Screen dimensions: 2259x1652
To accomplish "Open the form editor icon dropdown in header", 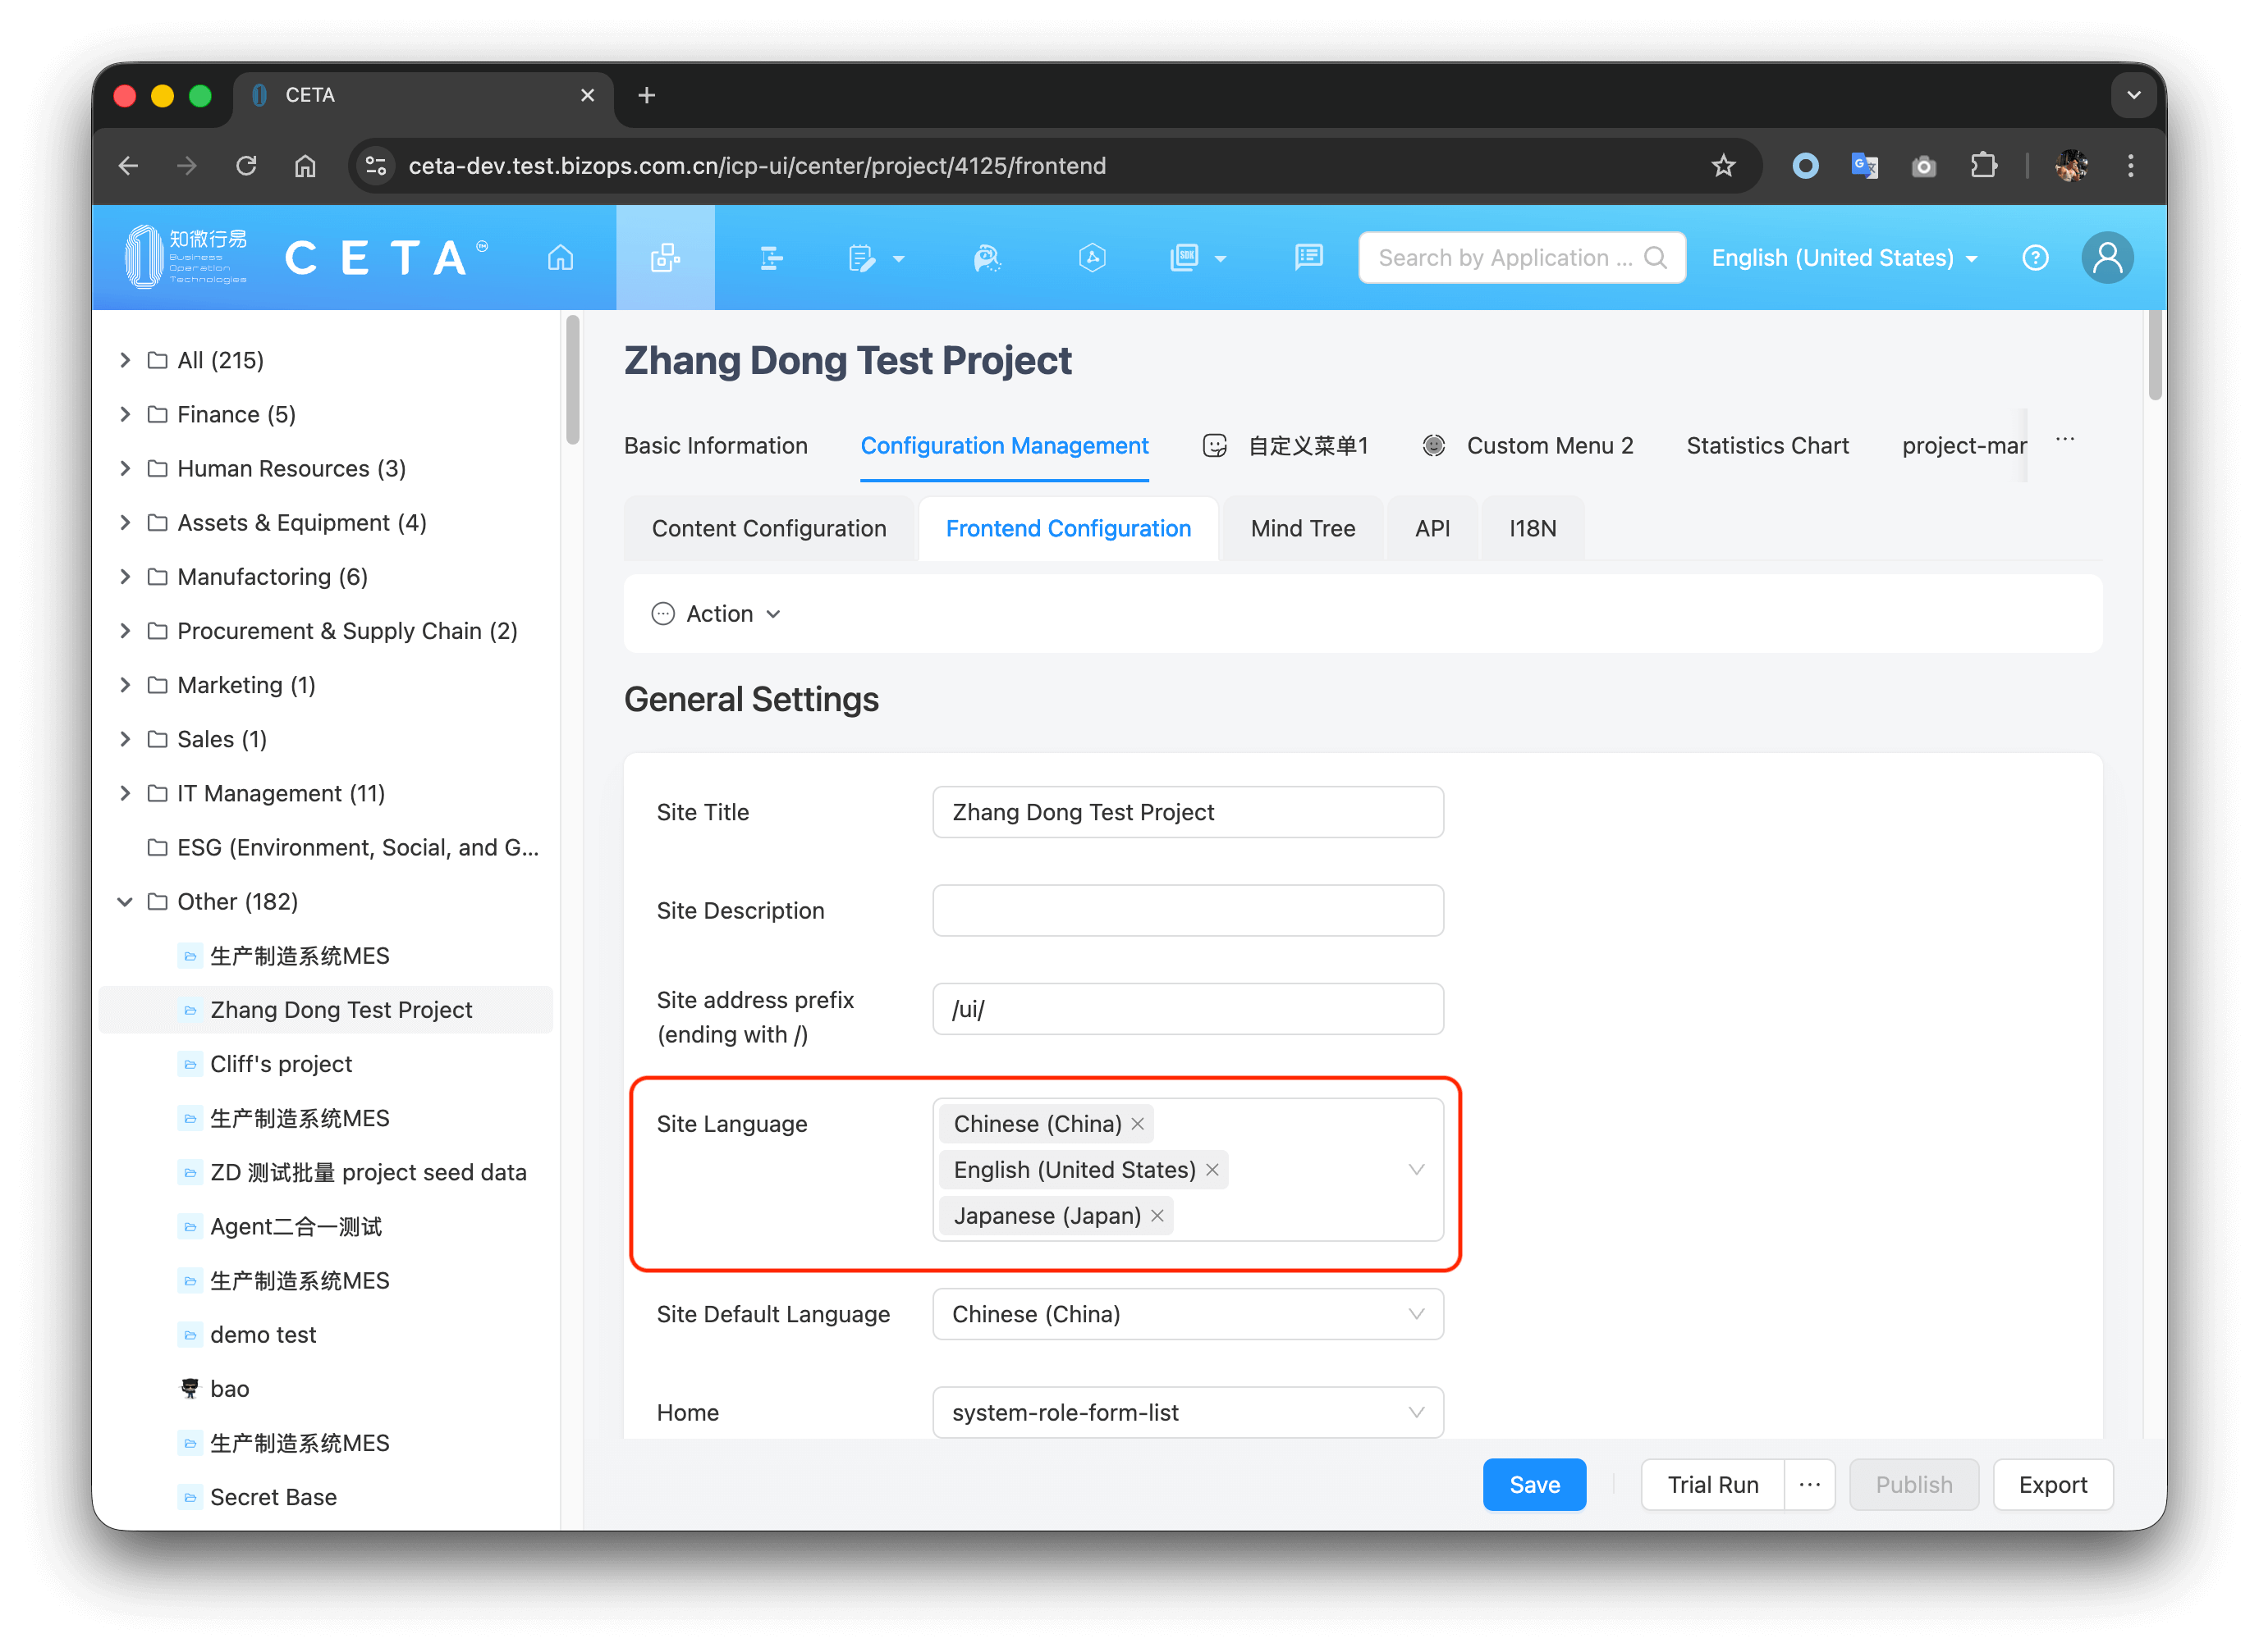I will click(875, 258).
